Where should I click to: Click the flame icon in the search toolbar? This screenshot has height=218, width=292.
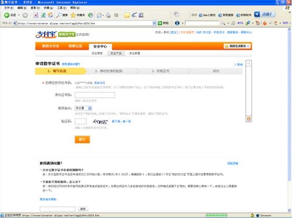(265, 23)
